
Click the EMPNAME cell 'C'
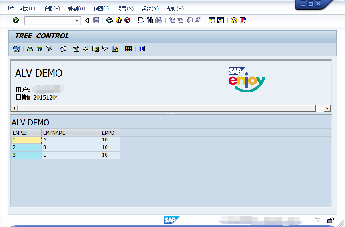71,155
